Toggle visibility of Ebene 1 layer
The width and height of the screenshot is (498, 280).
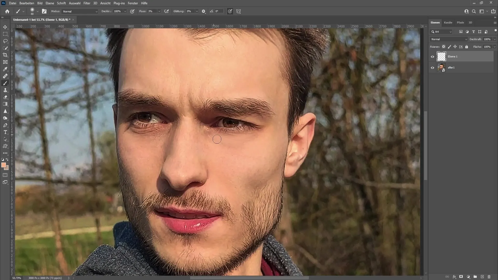pos(432,57)
